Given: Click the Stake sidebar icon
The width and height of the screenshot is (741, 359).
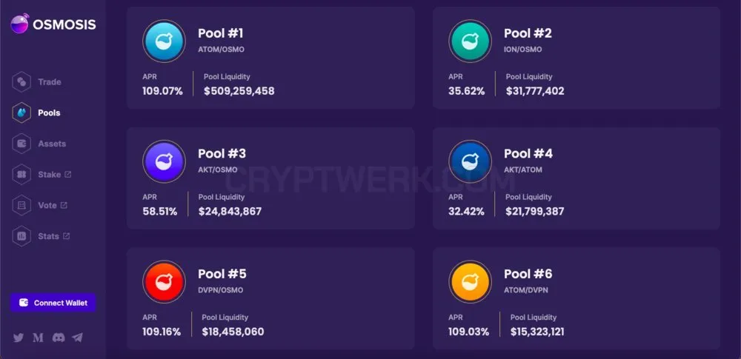Looking at the screenshot, I should click(21, 174).
